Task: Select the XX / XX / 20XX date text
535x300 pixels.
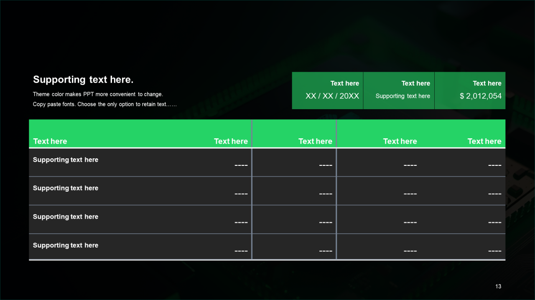Action: pos(332,96)
